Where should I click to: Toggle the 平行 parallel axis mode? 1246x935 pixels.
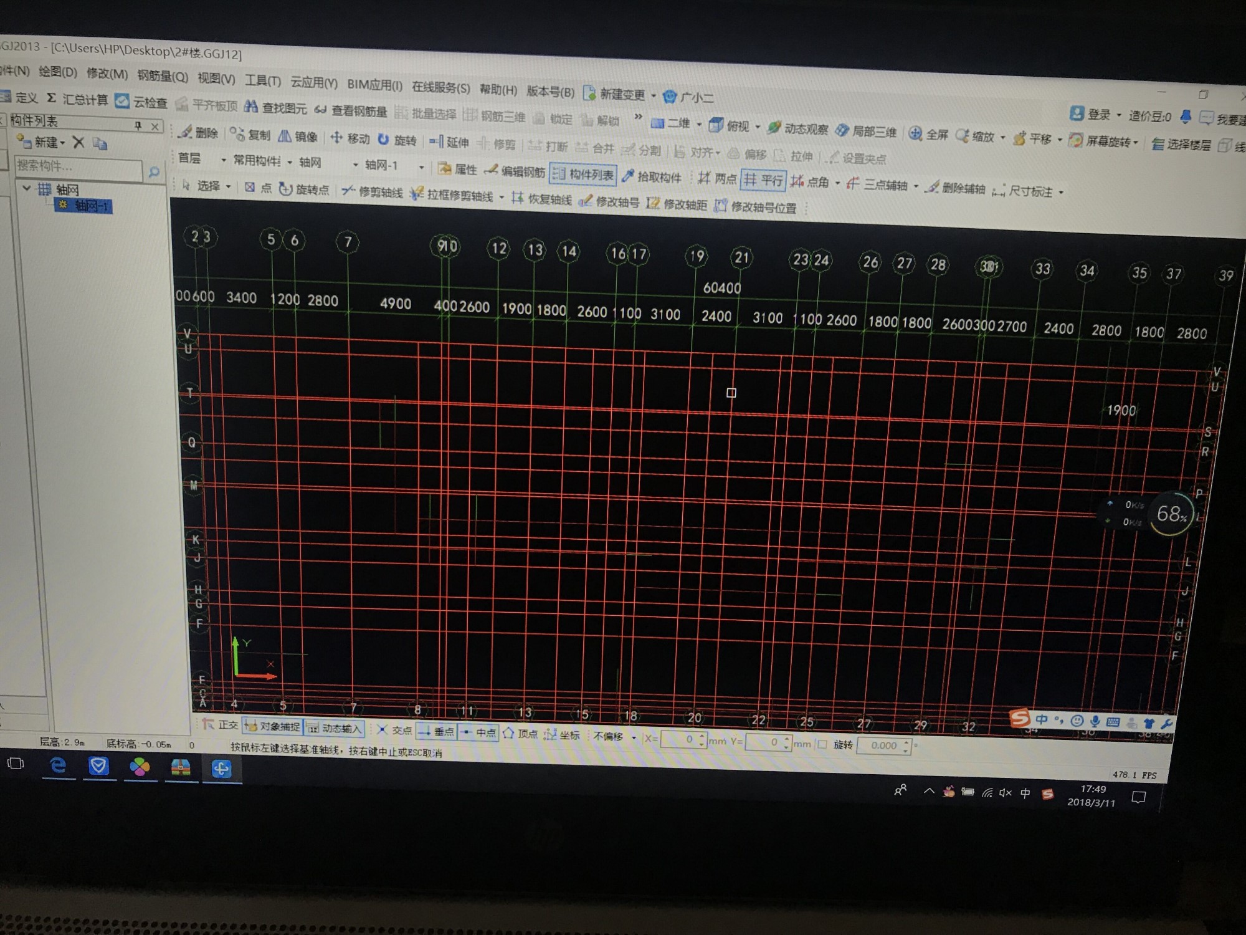coord(764,181)
